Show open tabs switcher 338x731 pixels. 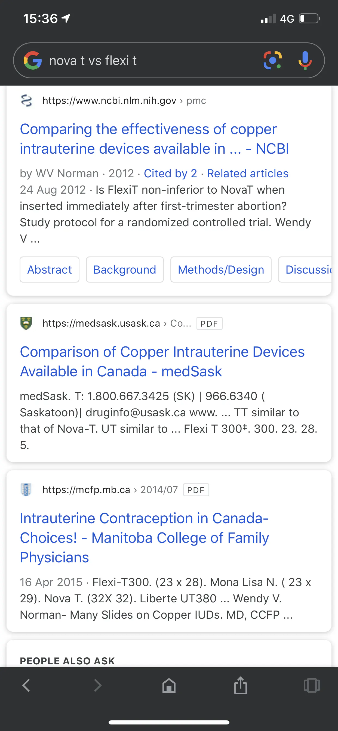(312, 685)
